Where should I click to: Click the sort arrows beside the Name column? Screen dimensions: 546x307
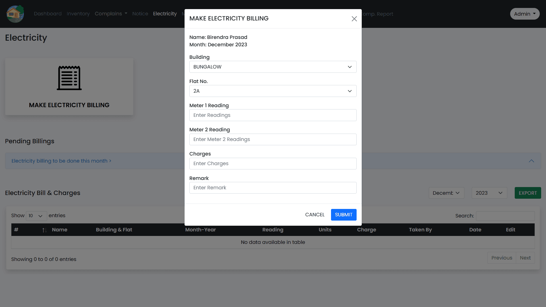44,230
